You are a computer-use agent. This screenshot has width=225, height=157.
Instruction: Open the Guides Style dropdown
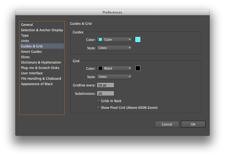(114, 48)
